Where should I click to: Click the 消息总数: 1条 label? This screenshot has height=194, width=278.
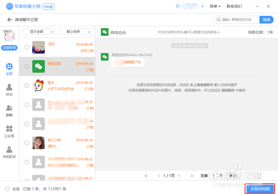[x=260, y=32]
